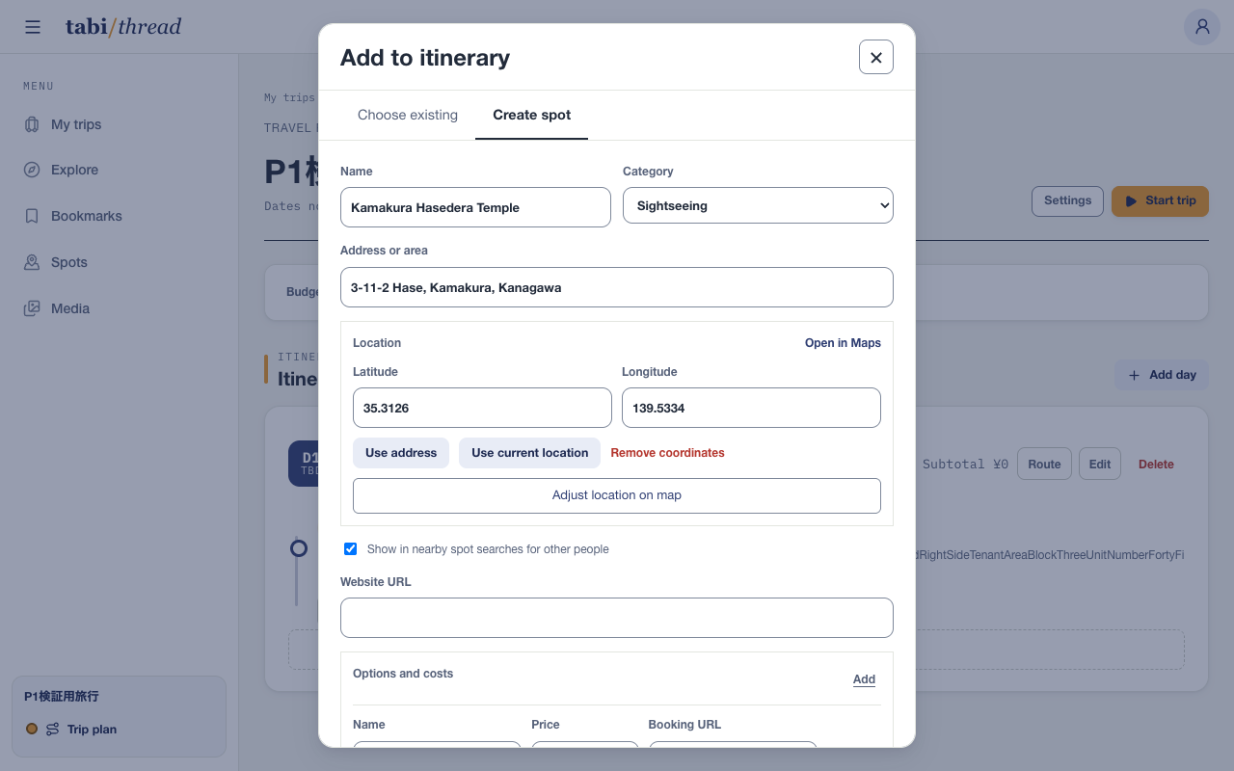This screenshot has width=1234, height=771.
Task: Open Trip plan in the sidebar card
Action: point(92,730)
